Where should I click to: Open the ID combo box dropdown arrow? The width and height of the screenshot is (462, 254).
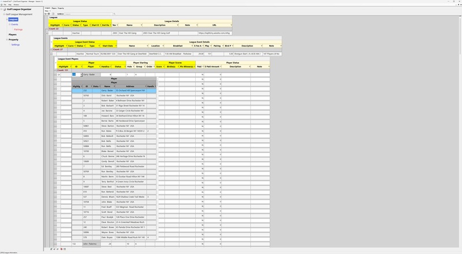[x=81, y=74]
